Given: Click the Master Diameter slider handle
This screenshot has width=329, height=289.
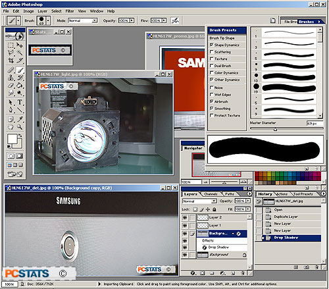Looking at the screenshot, I should tap(275, 130).
